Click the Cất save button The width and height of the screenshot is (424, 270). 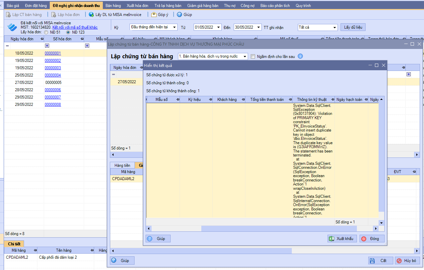[380, 261]
